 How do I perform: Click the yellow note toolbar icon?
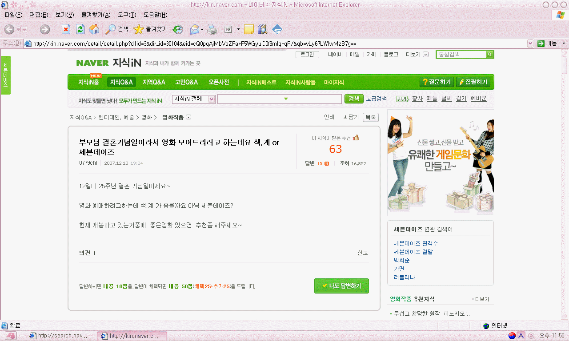[x=249, y=29]
